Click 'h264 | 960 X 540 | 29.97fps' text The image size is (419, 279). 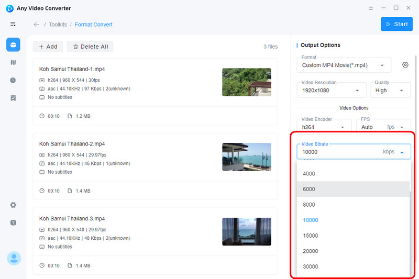coord(77,230)
